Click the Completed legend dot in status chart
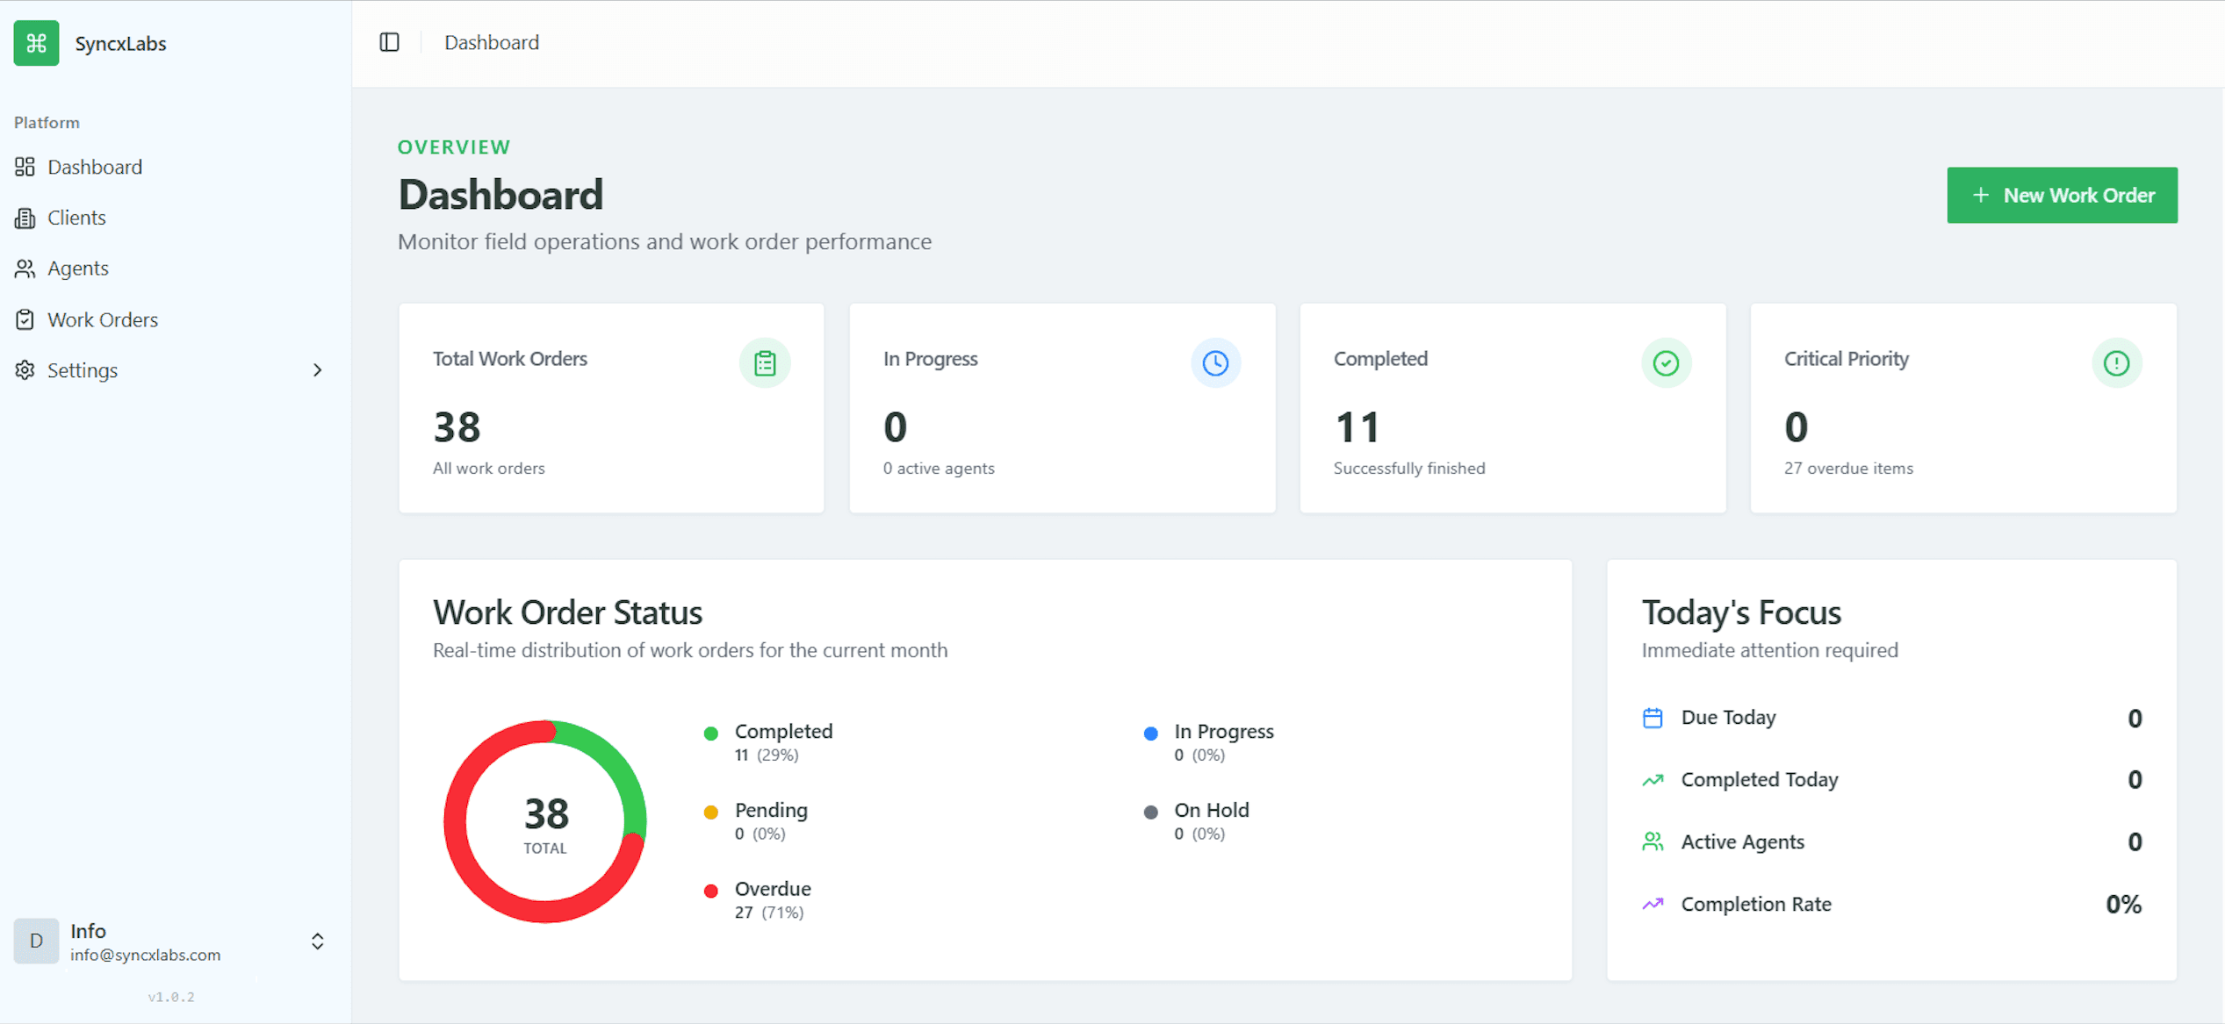This screenshot has height=1024, width=2225. pyautogui.click(x=711, y=733)
